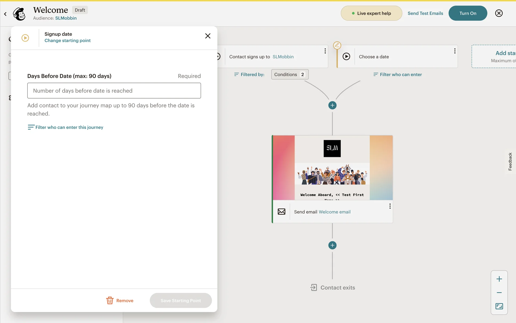Click the Change starting point link
516x323 pixels.
(x=67, y=41)
